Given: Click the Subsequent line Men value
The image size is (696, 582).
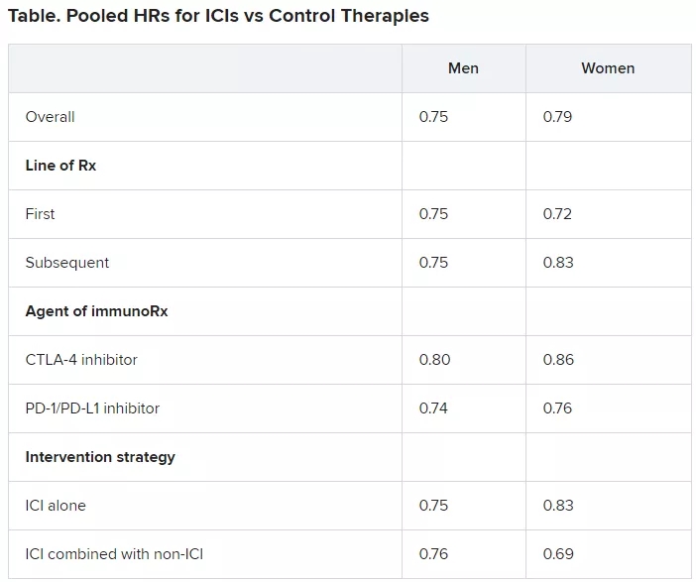Looking at the screenshot, I should 434,263.
